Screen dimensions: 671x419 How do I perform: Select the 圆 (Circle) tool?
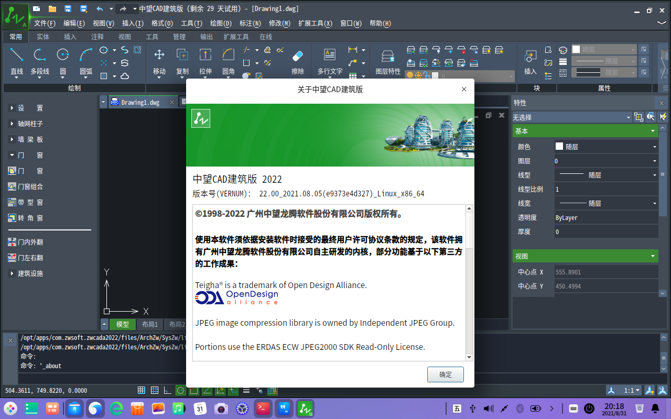63,62
